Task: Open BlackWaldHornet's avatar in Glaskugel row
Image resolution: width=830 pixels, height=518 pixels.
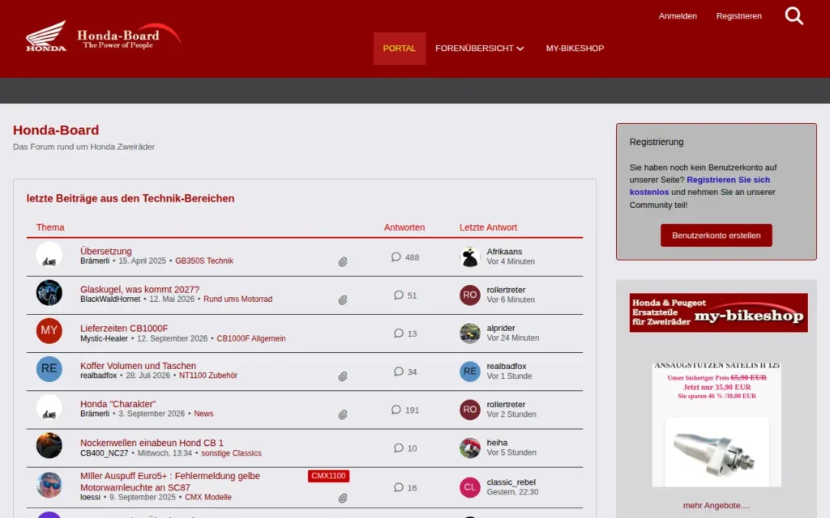Action: tap(49, 293)
